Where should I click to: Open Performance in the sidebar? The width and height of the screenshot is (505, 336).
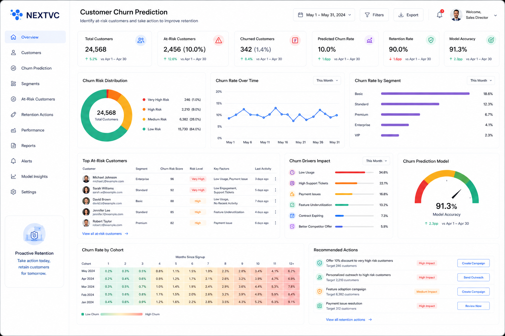[35, 130]
